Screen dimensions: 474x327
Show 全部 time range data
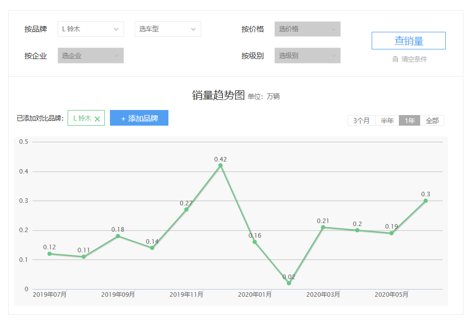click(x=432, y=121)
